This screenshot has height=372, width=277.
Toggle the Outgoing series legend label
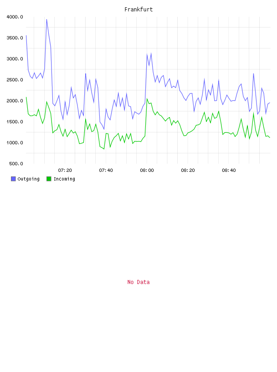(28, 179)
